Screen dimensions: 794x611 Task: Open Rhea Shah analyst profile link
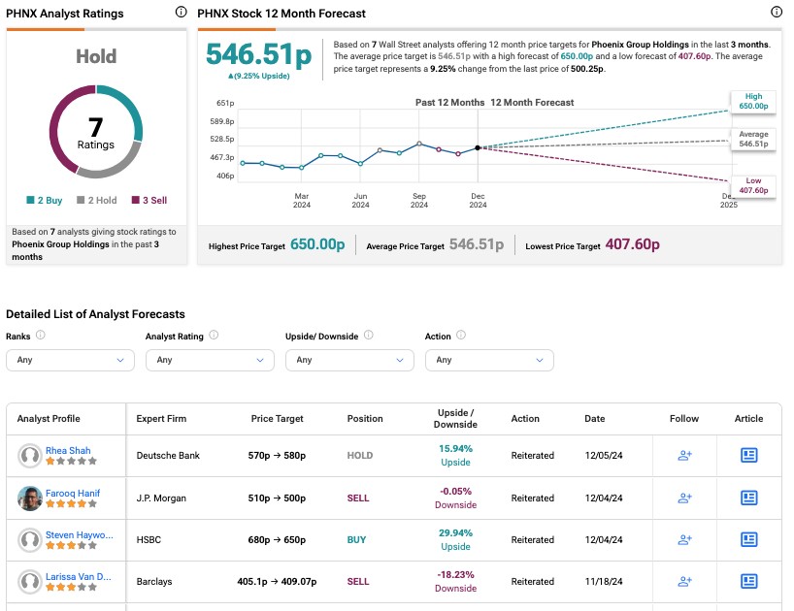click(67, 450)
